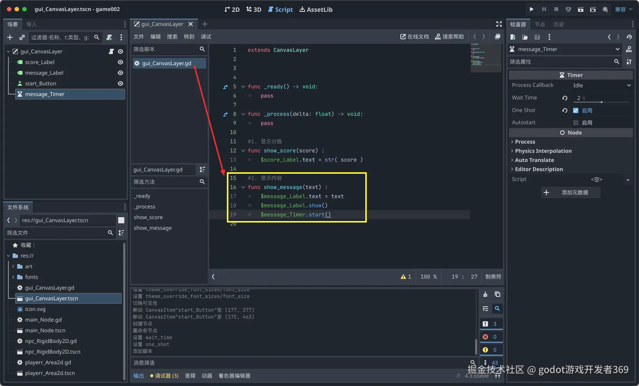Open the AssetLib workspace
Image resolution: width=639 pixels, height=386 pixels.
tap(316, 10)
